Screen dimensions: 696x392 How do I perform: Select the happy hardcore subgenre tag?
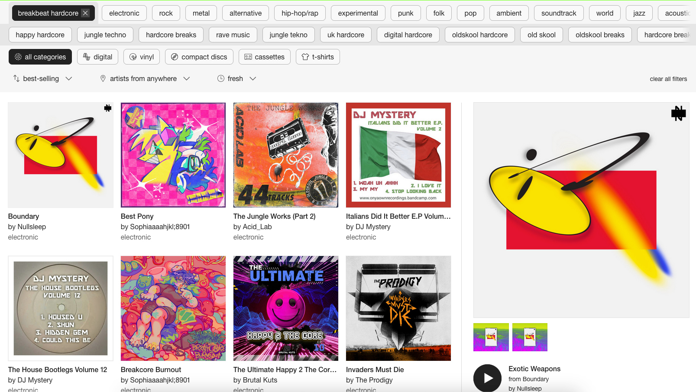coord(40,35)
